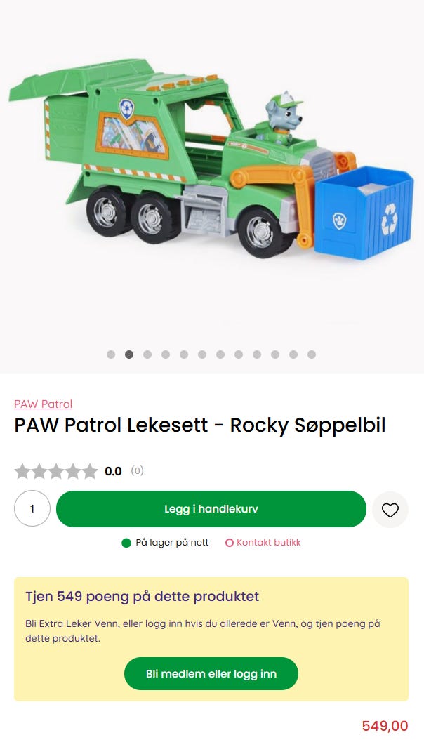This screenshot has height=740, width=424.
Task: Click the star rating row
Action: coord(79,471)
